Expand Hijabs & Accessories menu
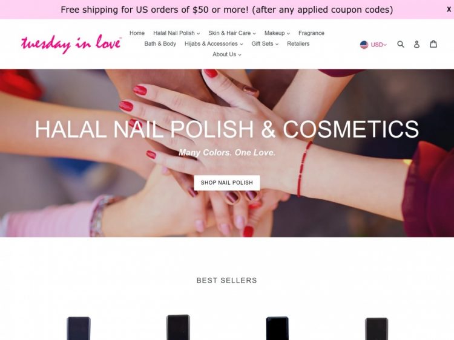This screenshot has height=340, width=454. pyautogui.click(x=214, y=44)
